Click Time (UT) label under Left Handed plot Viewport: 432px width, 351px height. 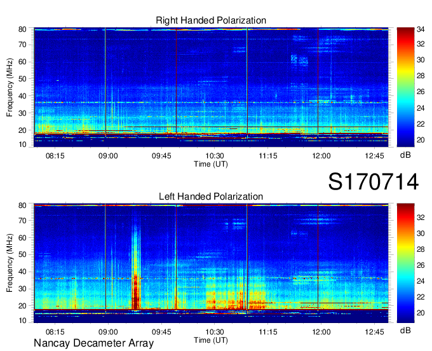(211, 340)
